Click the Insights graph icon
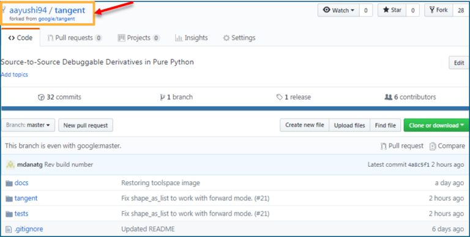Image resolution: width=470 pixels, height=237 pixels. [x=179, y=38]
